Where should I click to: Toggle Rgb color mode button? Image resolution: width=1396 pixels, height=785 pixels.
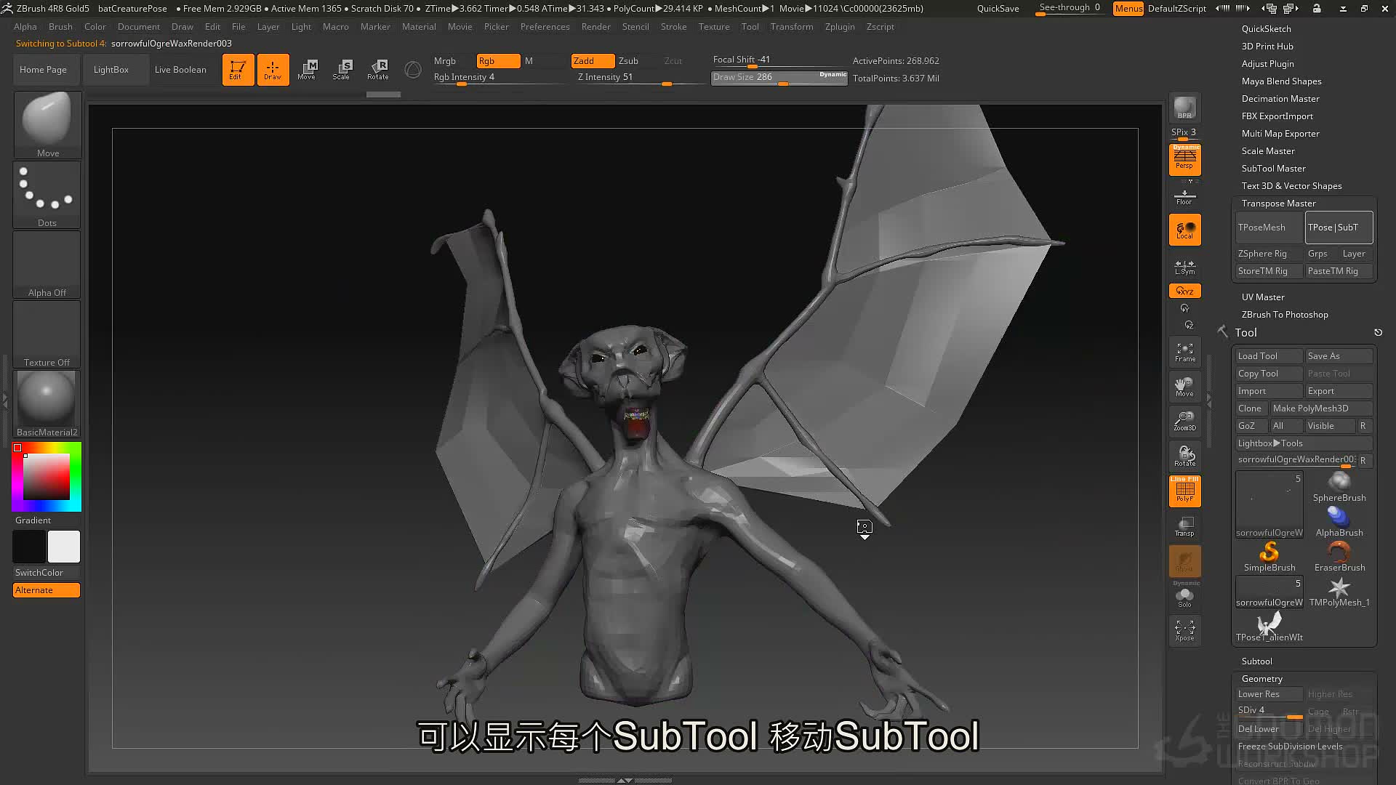pyautogui.click(x=498, y=61)
